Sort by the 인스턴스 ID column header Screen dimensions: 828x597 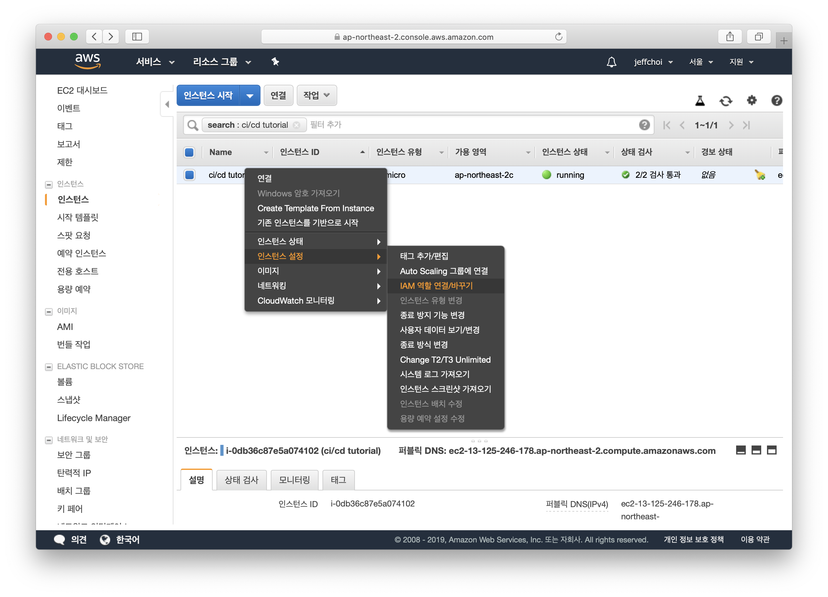click(x=321, y=152)
